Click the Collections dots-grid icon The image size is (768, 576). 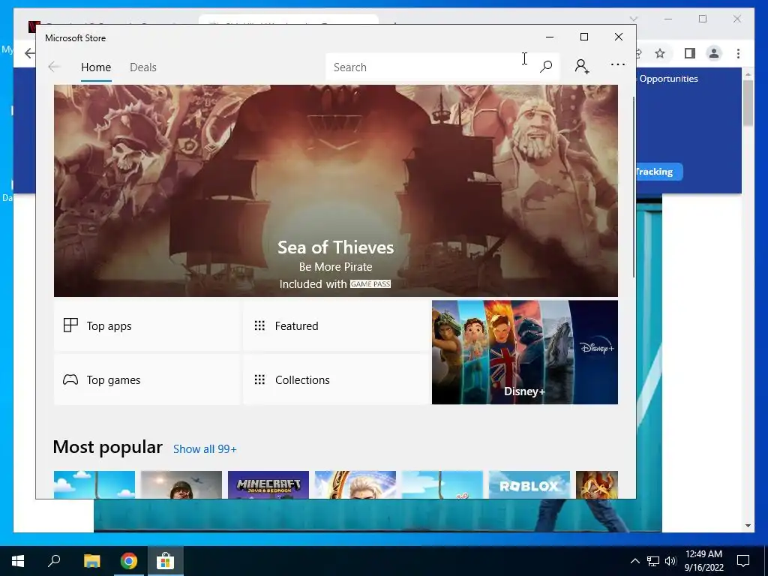pyautogui.click(x=259, y=379)
